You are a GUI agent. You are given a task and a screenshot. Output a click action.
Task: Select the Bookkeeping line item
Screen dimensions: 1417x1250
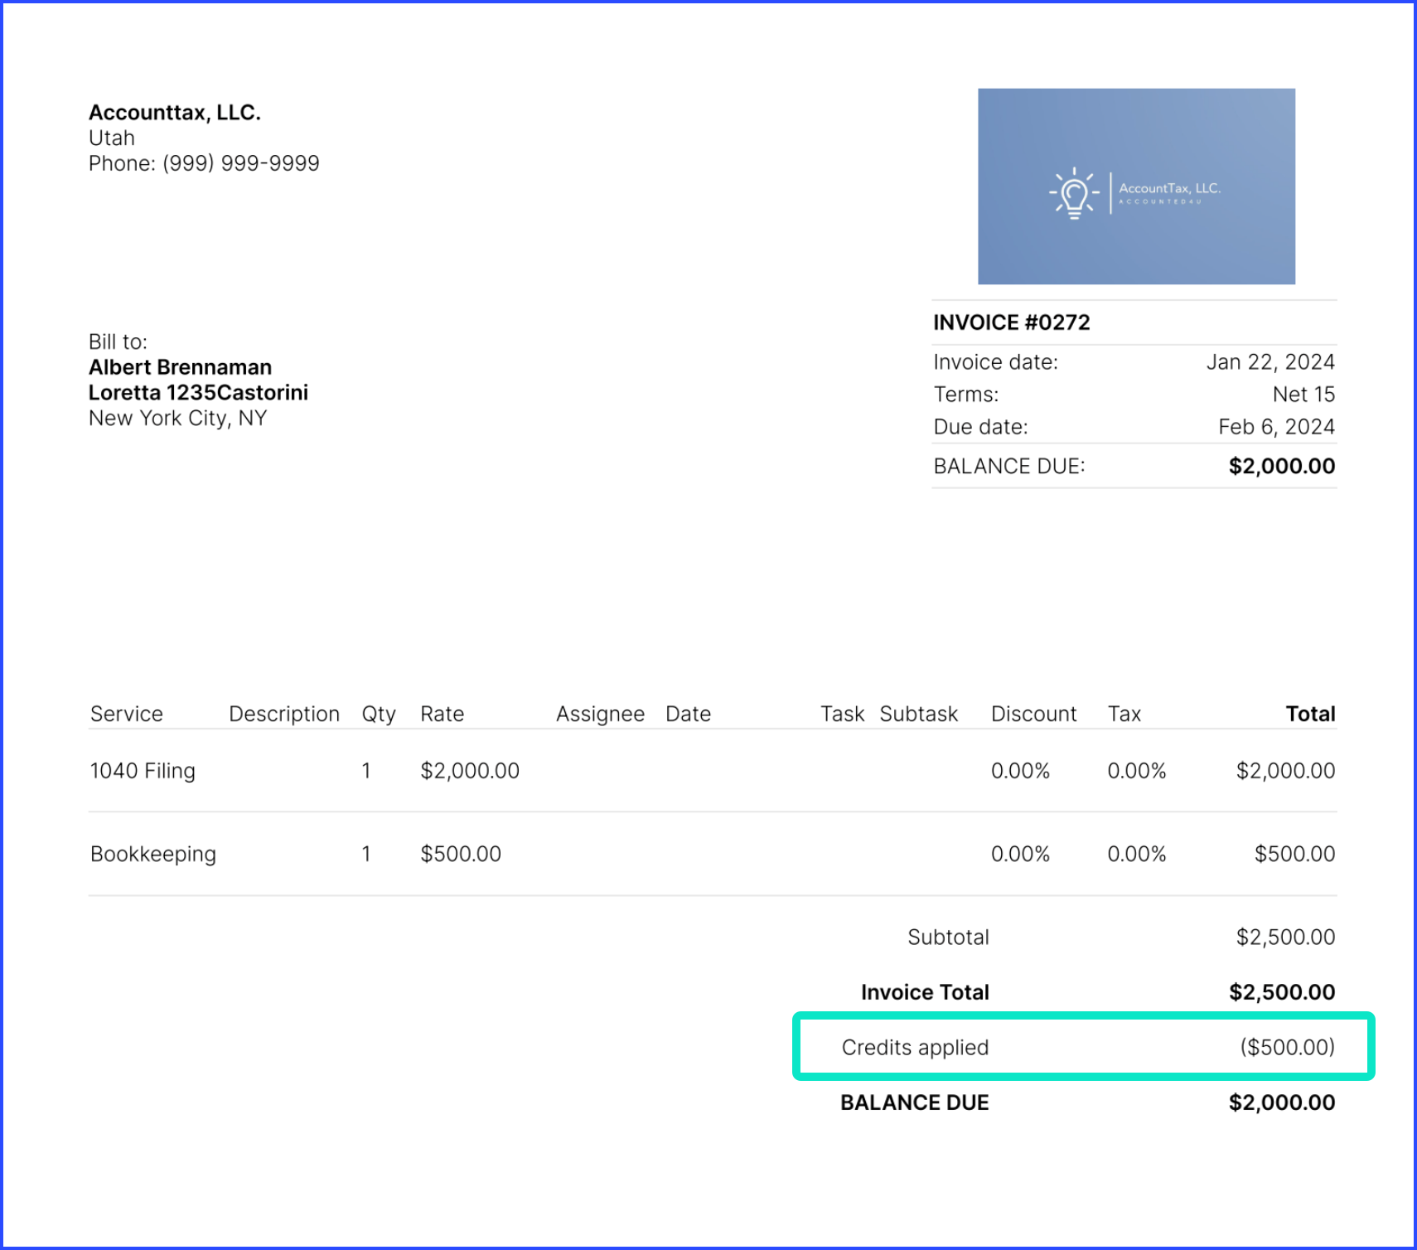click(152, 853)
